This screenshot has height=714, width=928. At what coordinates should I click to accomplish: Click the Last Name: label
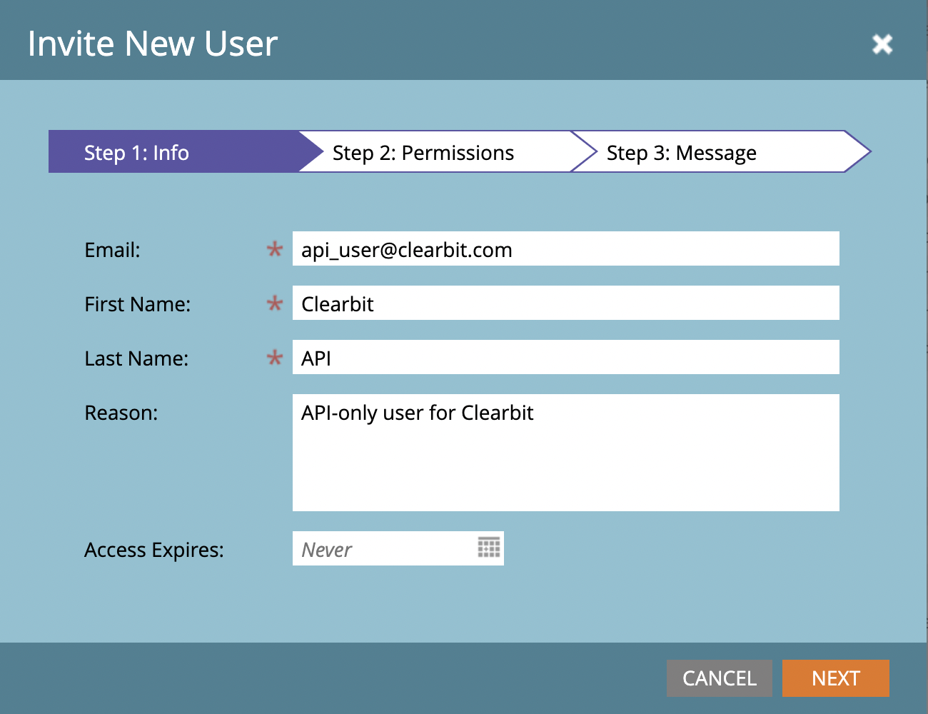pos(136,358)
